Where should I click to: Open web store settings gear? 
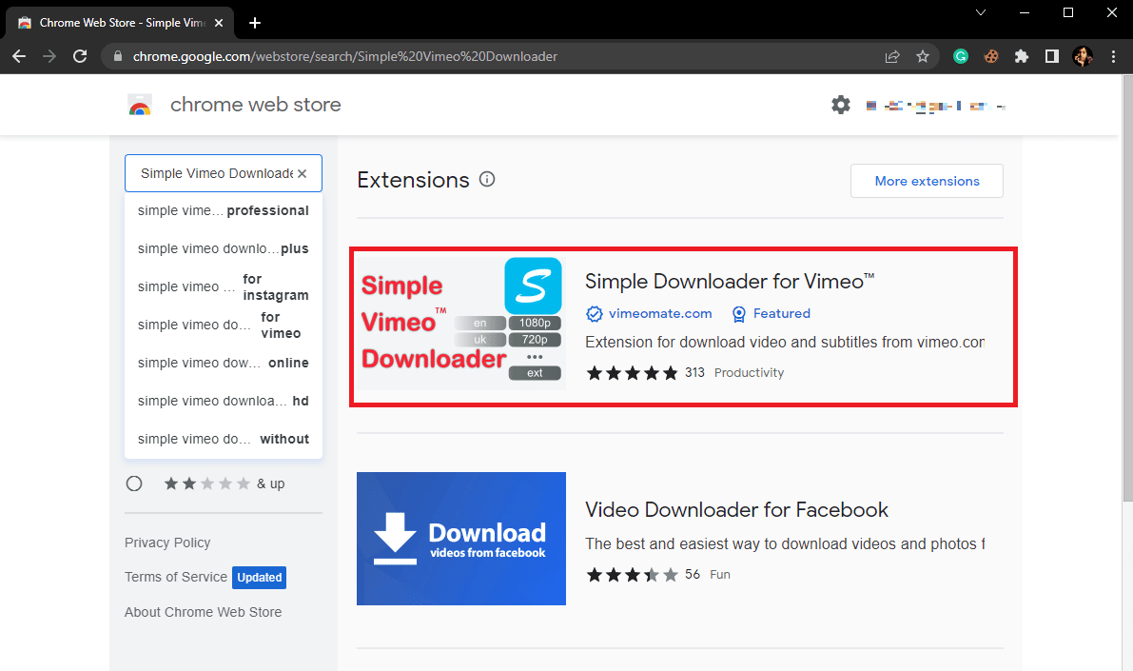point(840,105)
